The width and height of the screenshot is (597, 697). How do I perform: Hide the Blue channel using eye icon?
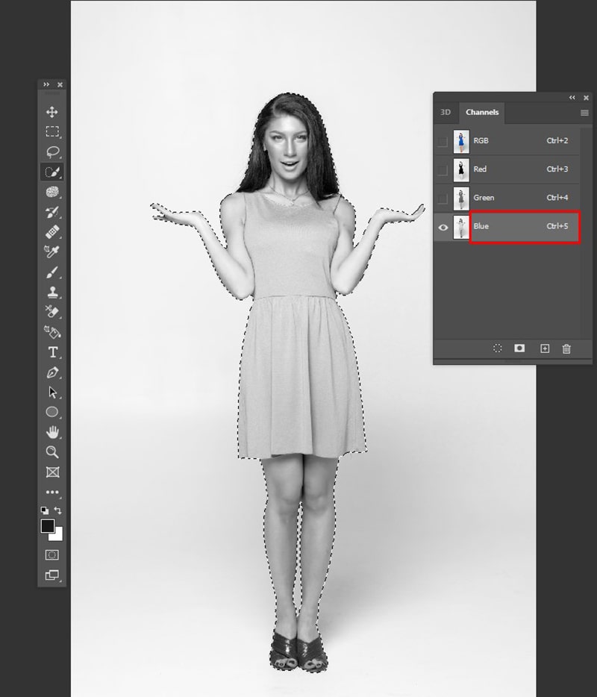point(443,227)
